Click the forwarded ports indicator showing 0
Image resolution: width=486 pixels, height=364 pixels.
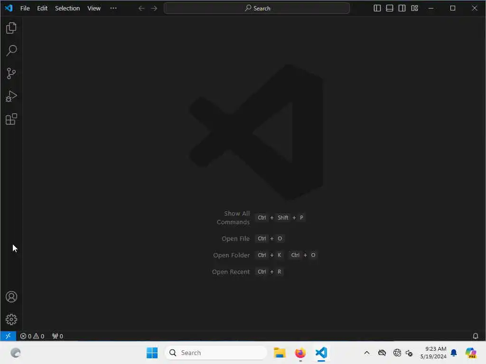[x=57, y=336]
